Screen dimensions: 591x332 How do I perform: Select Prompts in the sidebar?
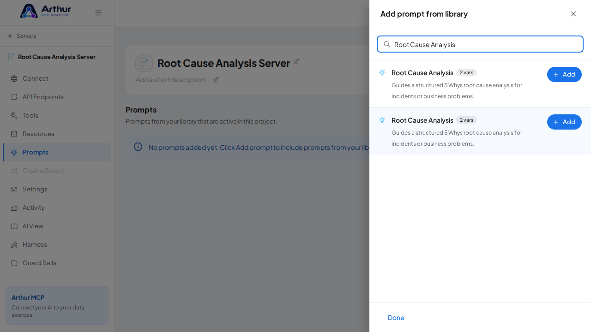[x=57, y=152]
